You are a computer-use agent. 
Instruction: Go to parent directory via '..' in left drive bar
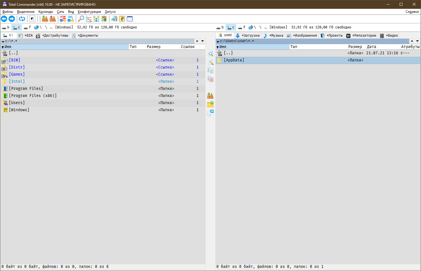point(51,27)
